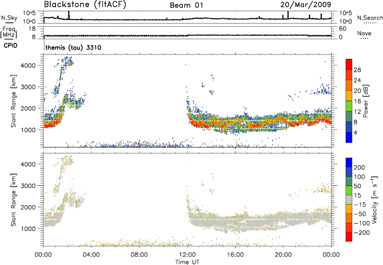This screenshot has height=265, width=383.
Task: Click the "Nave" legend label
Action: [x=364, y=33]
